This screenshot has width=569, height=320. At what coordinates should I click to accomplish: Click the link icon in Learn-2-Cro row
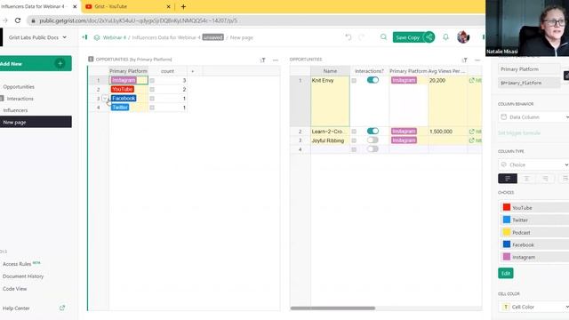[472, 132]
